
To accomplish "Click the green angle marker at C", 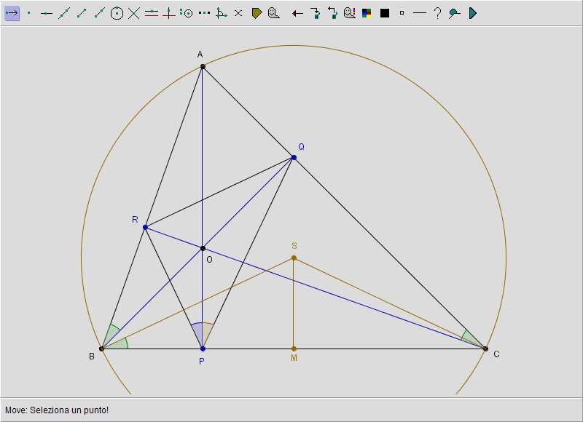I will pyautogui.click(x=470, y=338).
